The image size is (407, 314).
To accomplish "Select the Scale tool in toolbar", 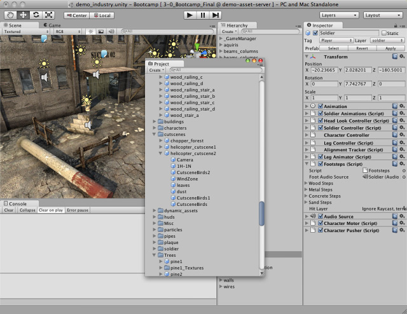I will coord(49,15).
